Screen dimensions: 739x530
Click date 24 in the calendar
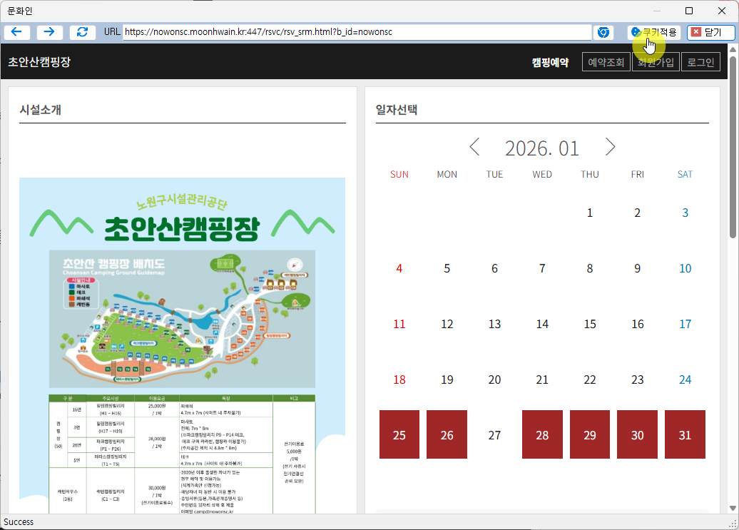tap(685, 379)
